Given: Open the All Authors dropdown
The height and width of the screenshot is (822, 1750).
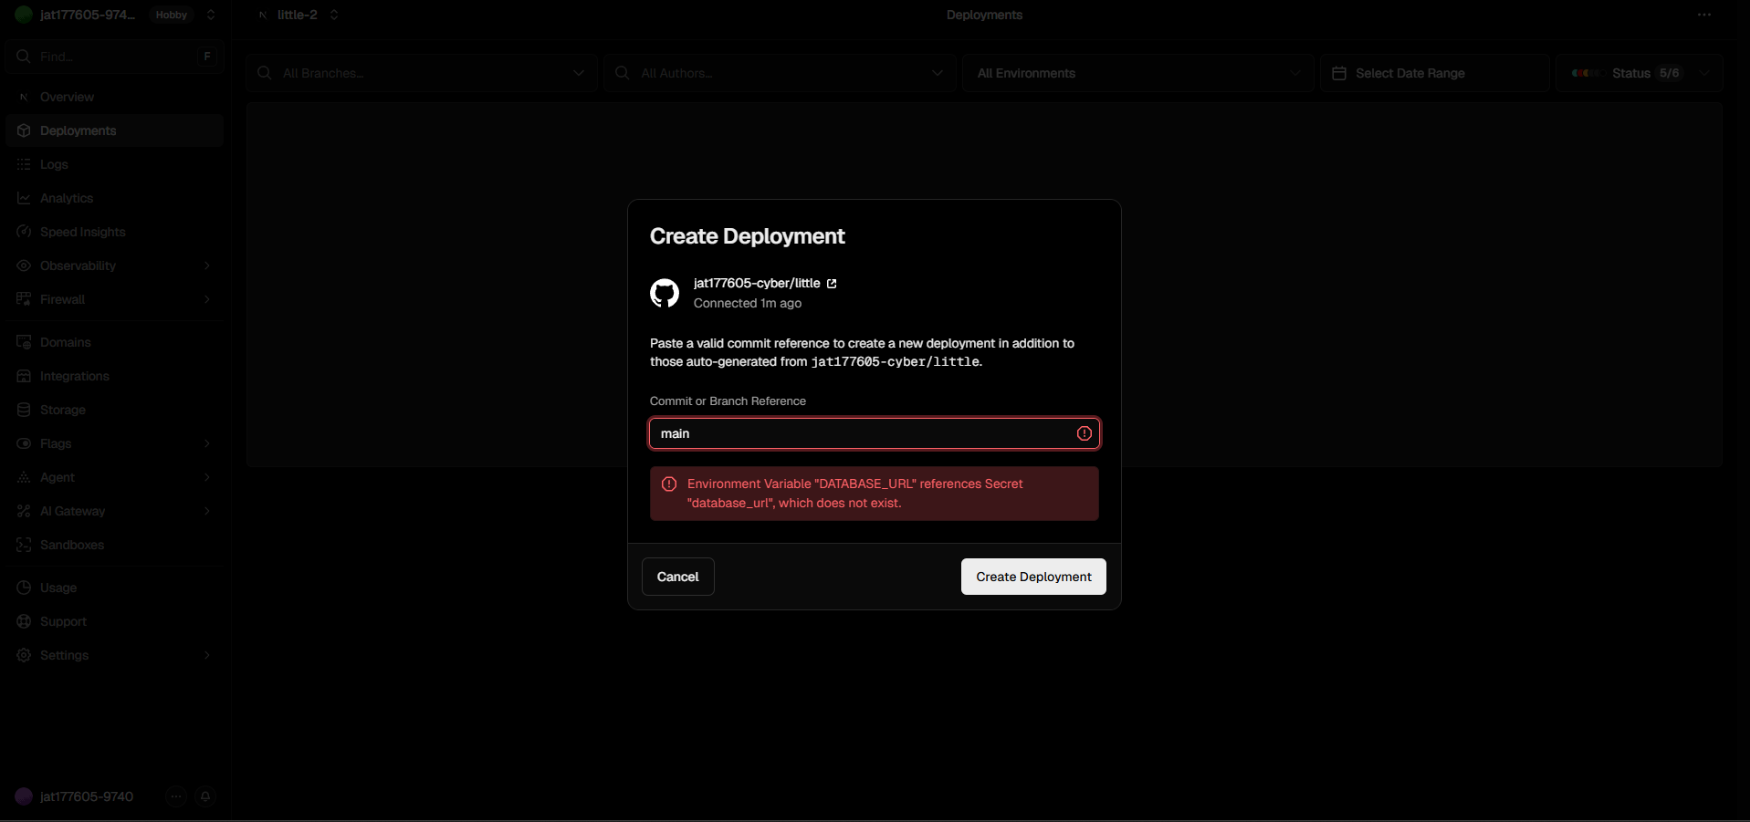Looking at the screenshot, I should click(780, 73).
